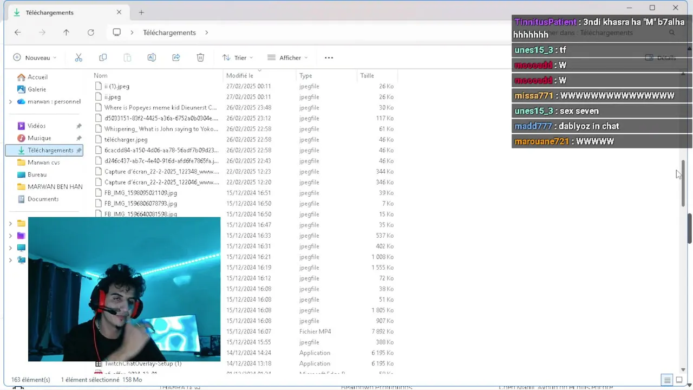Select Téléchargements in the sidebar
Screen dimensions: 693x390
(44, 150)
